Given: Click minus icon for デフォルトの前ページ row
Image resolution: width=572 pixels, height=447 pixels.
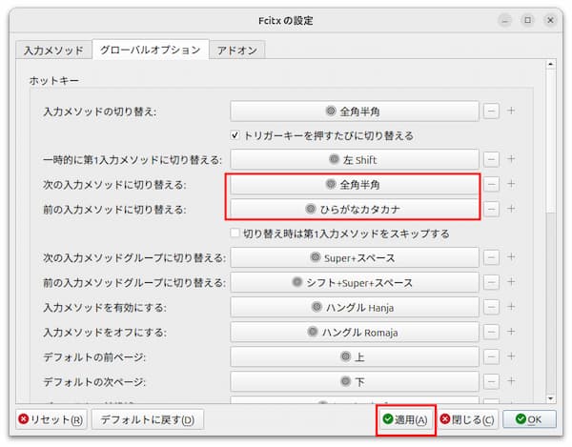Looking at the screenshot, I should (x=491, y=356).
